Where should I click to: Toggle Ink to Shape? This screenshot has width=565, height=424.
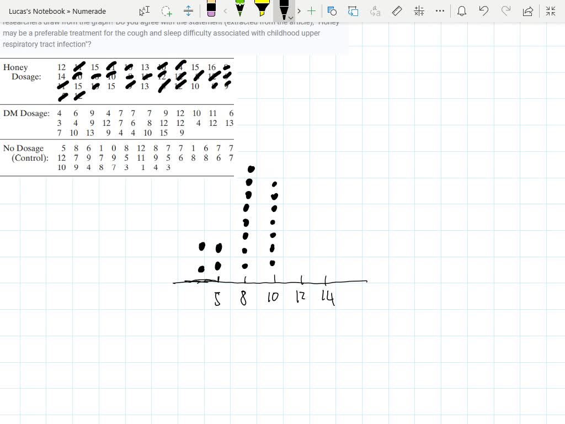click(353, 11)
